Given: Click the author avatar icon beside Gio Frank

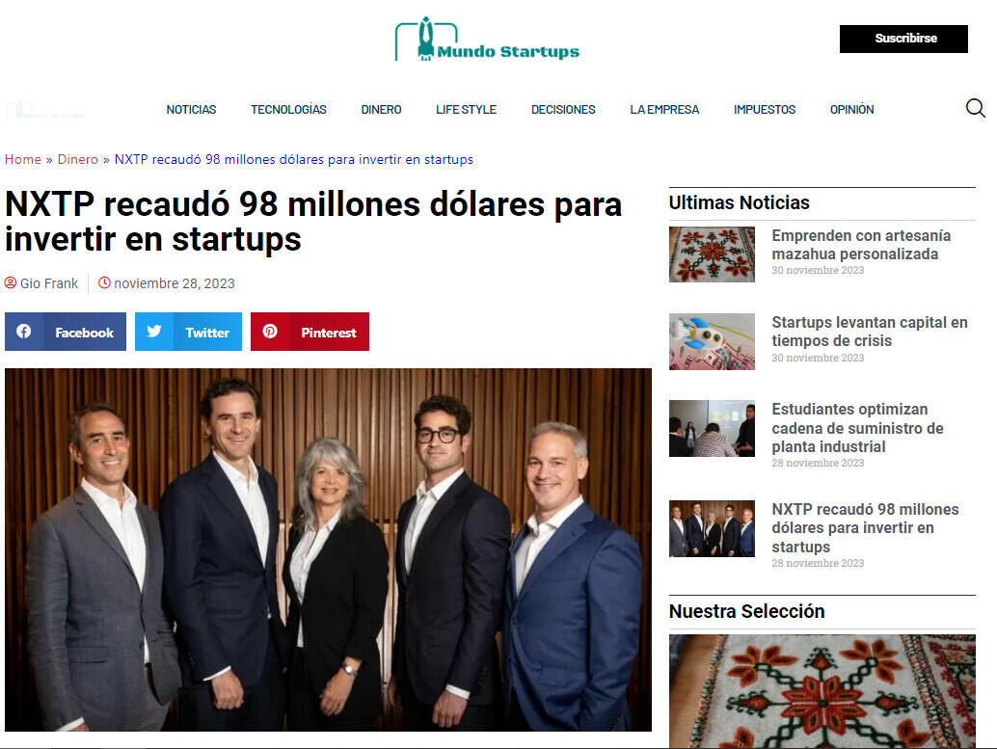Looking at the screenshot, I should (x=11, y=282).
